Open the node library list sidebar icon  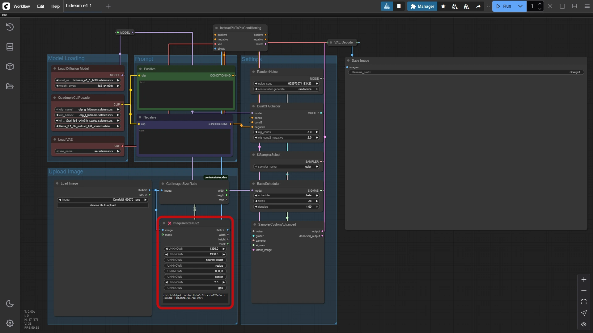coord(10,47)
